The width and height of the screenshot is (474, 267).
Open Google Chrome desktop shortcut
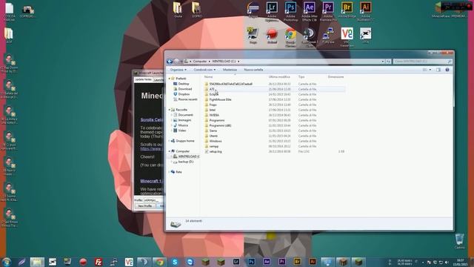pos(290,38)
